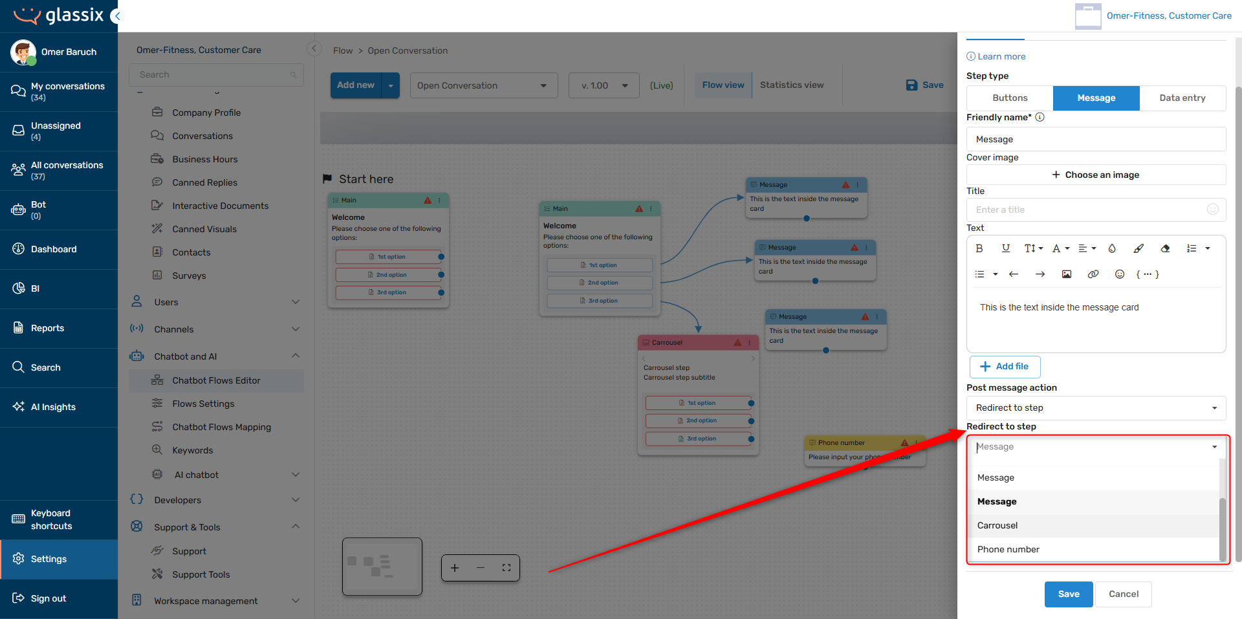
Task: Select the bolded Message option in list
Action: tap(1093, 501)
